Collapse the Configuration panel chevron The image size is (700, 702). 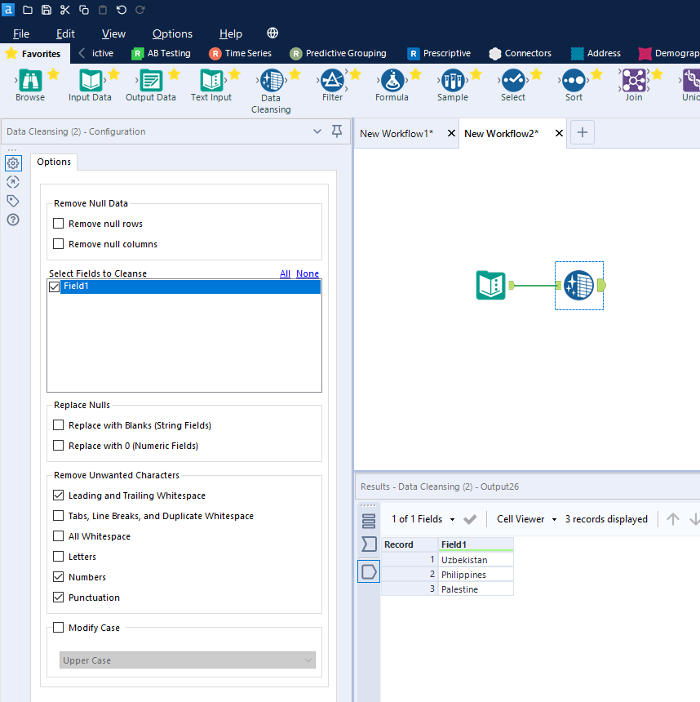tap(317, 131)
